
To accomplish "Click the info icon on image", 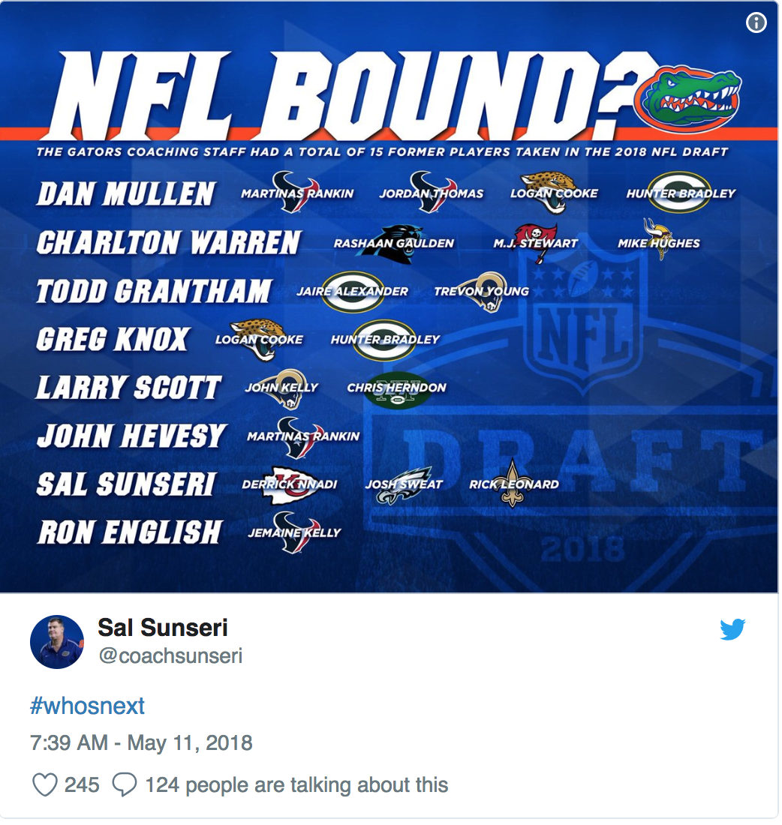I will point(756,22).
